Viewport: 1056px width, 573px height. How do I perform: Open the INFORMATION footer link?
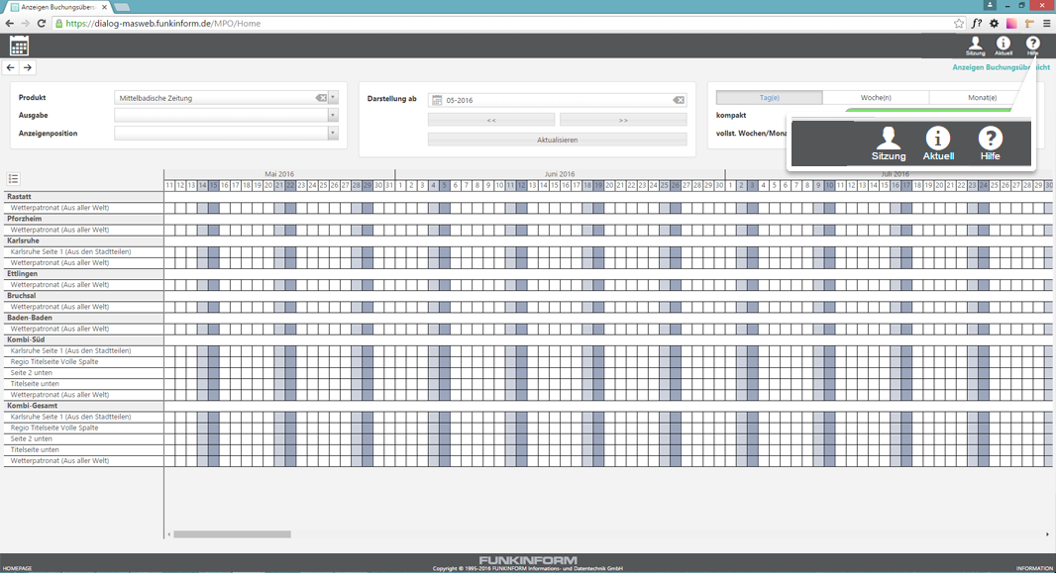1034,568
